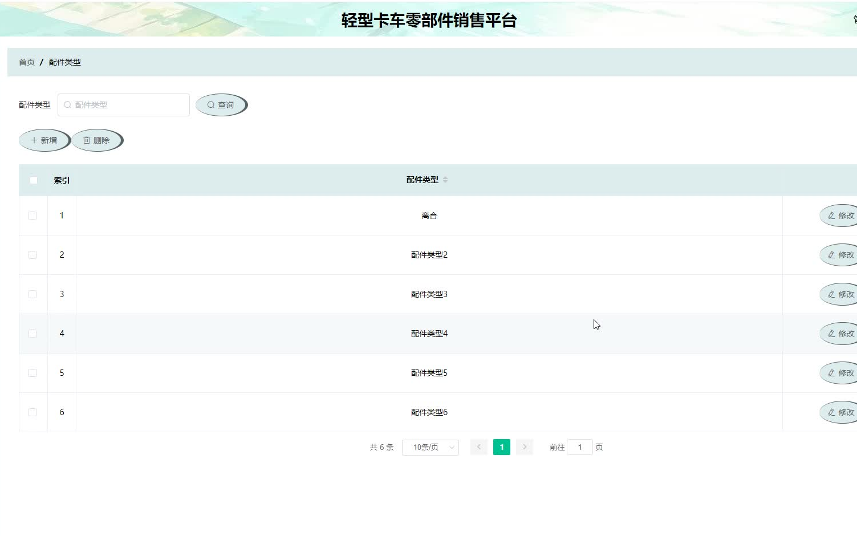Screen dimensions: 857x536
Task: Open the 10条/页 page size dropdown
Action: click(x=430, y=447)
